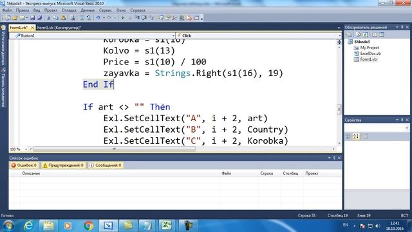This screenshot has width=412, height=232.
Task: Click the Undo arrow icon
Action: coord(98,18)
